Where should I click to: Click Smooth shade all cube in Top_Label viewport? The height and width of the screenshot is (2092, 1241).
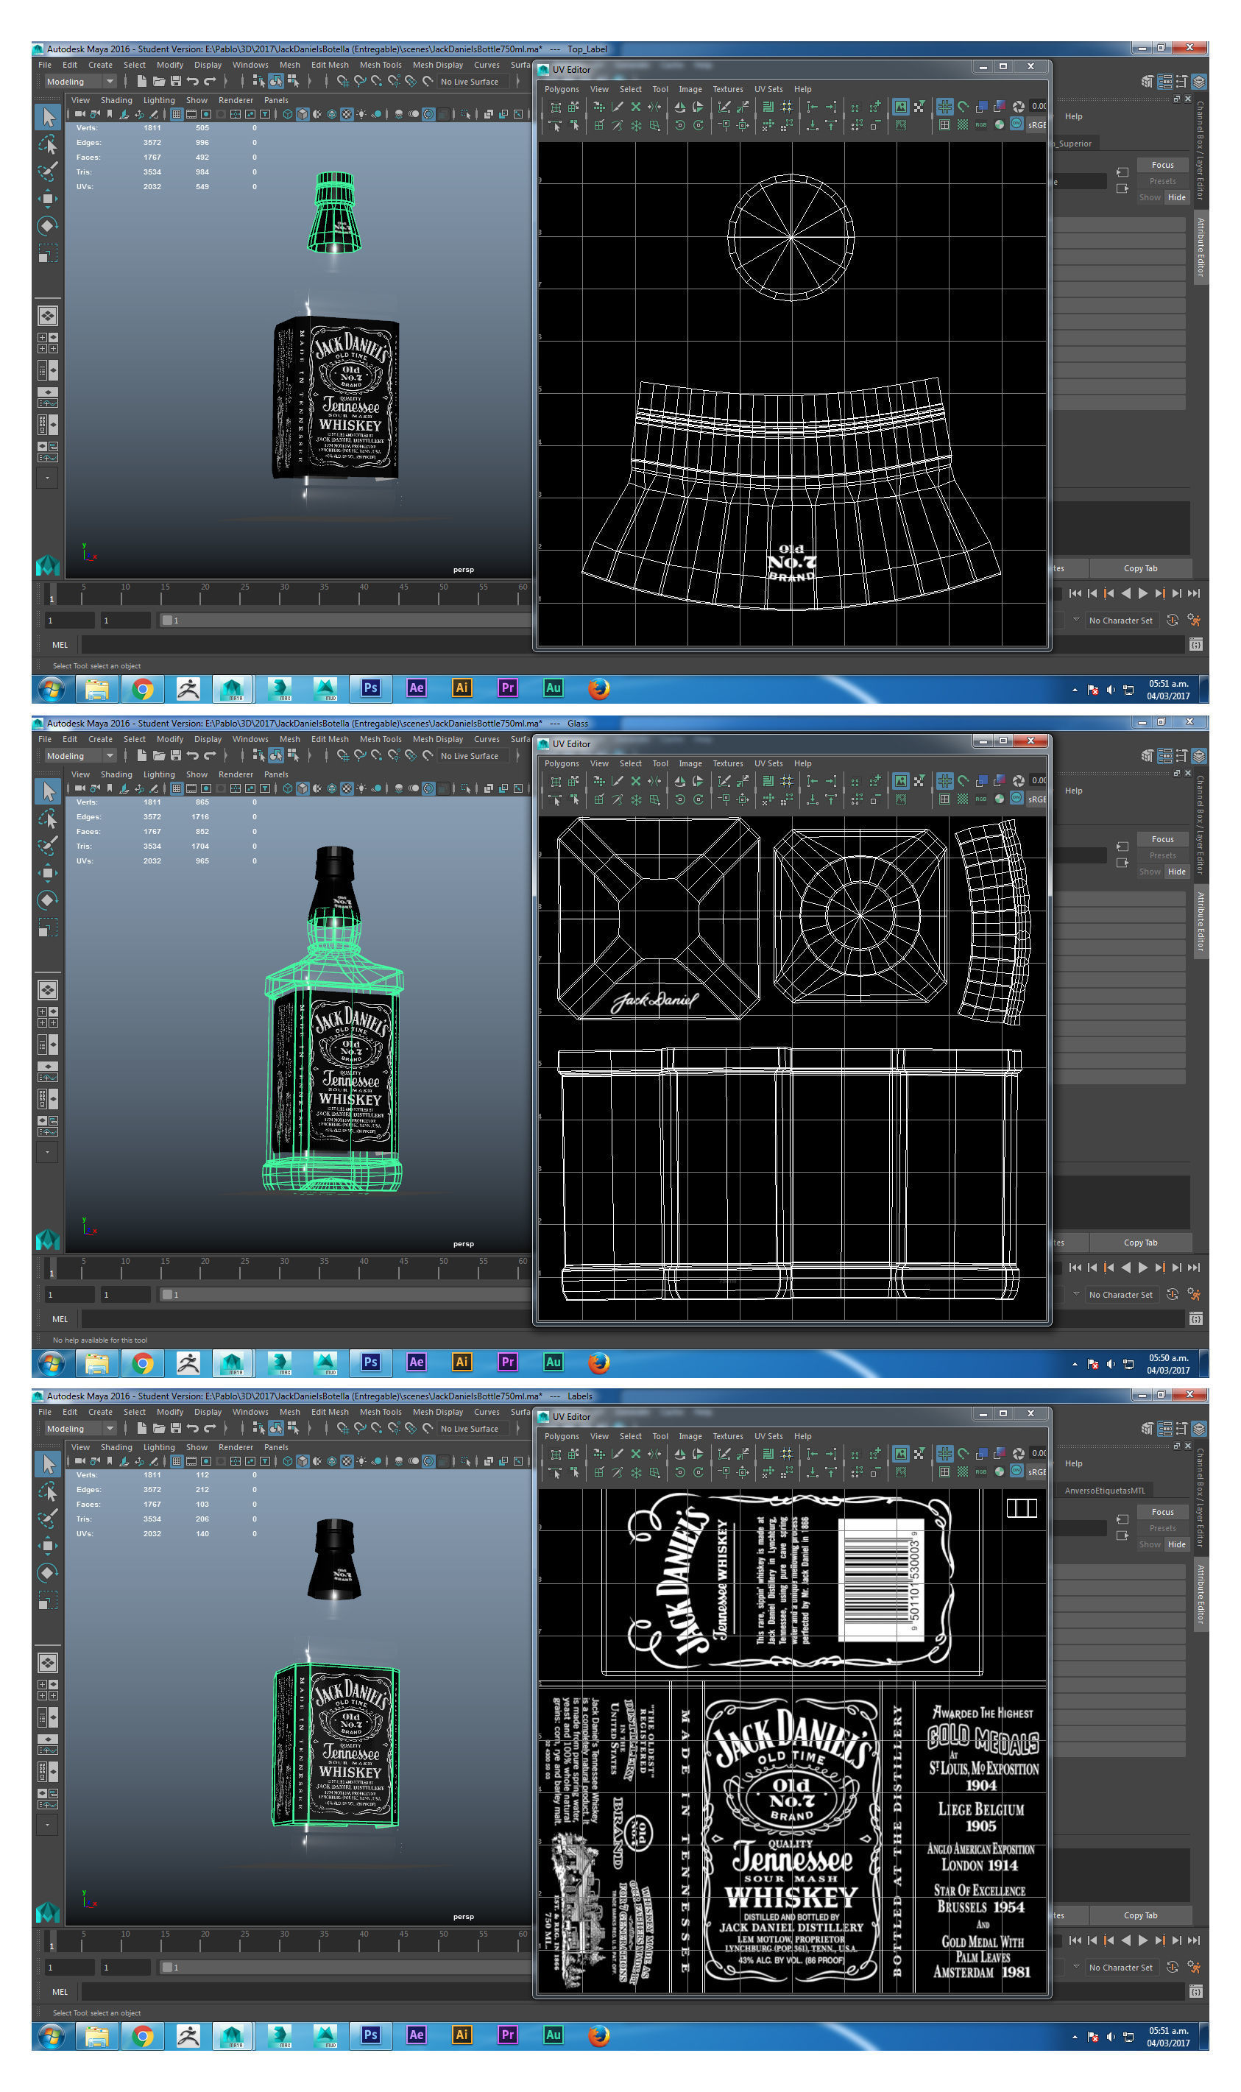click(x=303, y=113)
